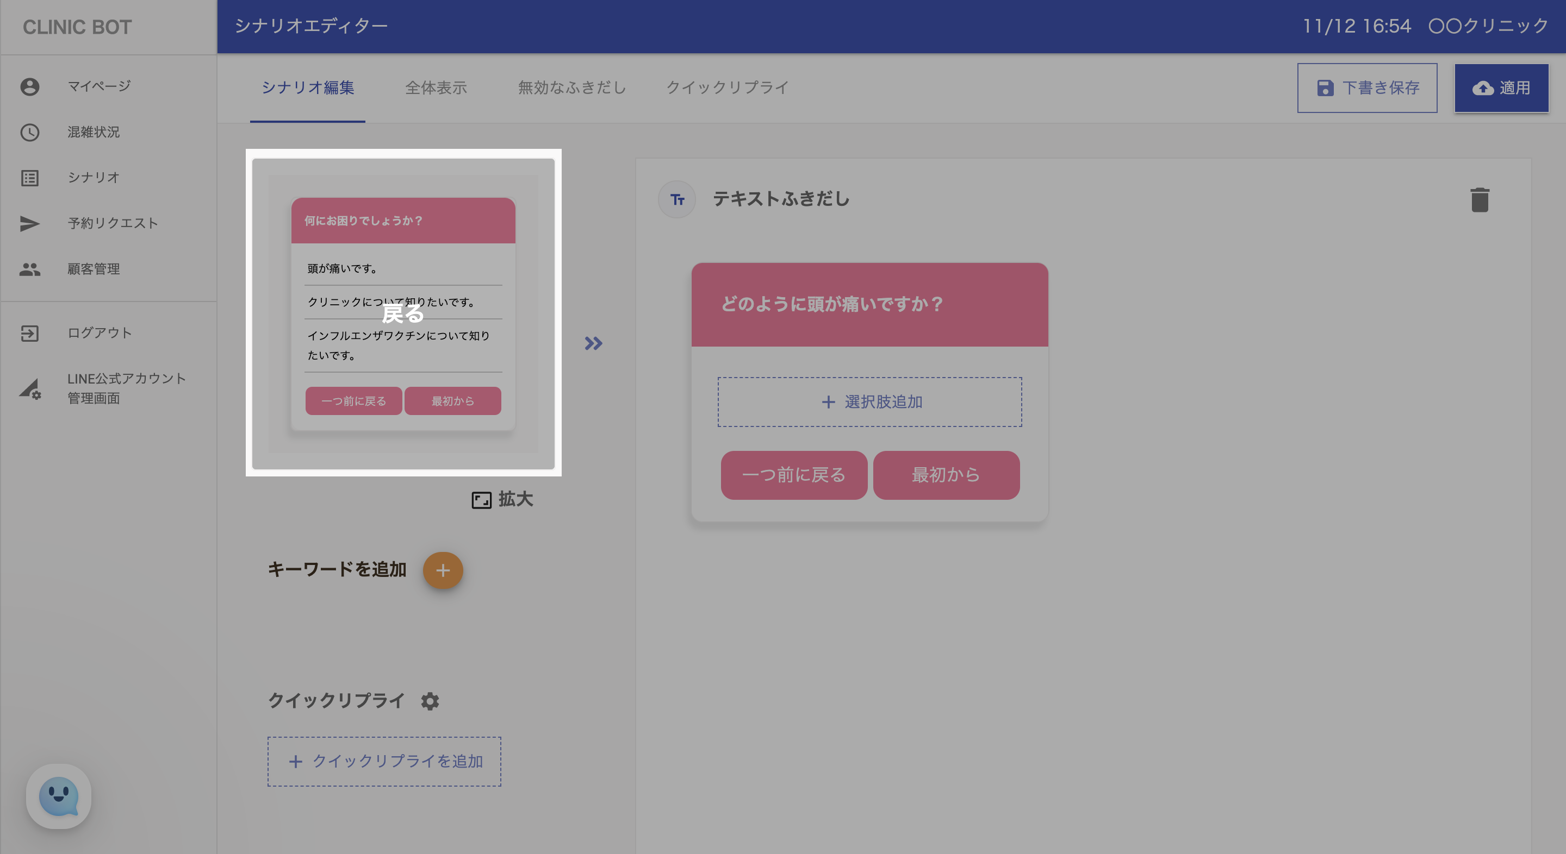
Task: Open 混雑状況 in sidebar
Action: (x=93, y=132)
